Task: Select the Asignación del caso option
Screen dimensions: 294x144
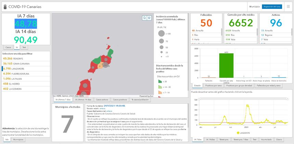Action: coord(272,6)
